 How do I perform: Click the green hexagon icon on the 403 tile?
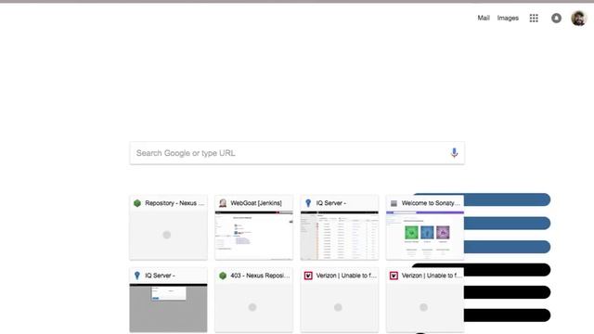click(x=223, y=276)
